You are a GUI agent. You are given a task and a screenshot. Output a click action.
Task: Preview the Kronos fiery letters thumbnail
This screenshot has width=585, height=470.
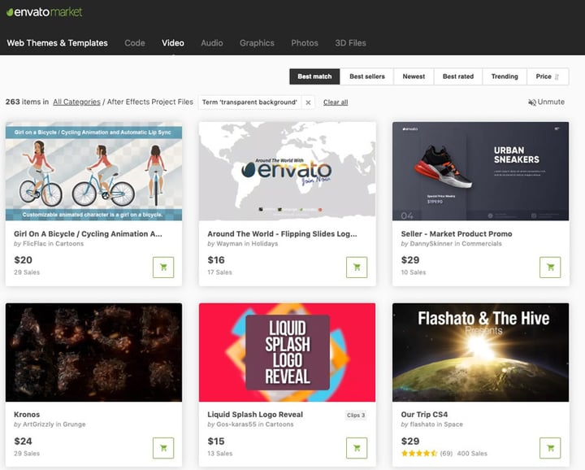click(x=93, y=352)
